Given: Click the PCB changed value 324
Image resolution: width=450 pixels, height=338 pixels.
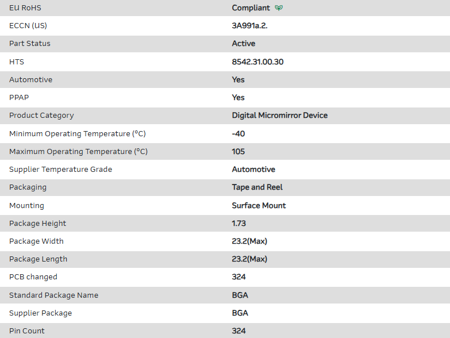Looking at the screenshot, I should [x=239, y=277].
